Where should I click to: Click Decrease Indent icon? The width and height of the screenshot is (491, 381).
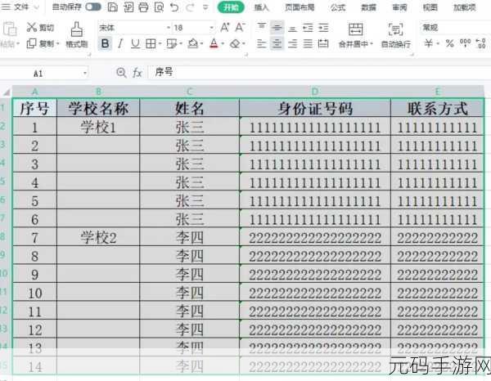click(x=308, y=28)
